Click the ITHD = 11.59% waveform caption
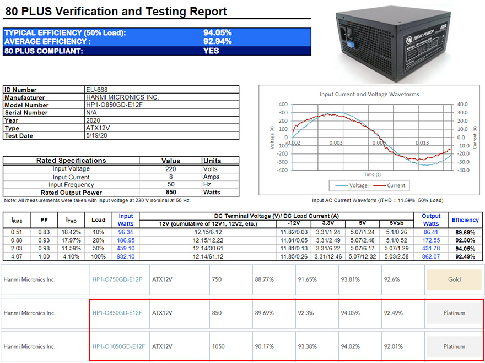Screen dimensions: 485x363 click(378, 200)
